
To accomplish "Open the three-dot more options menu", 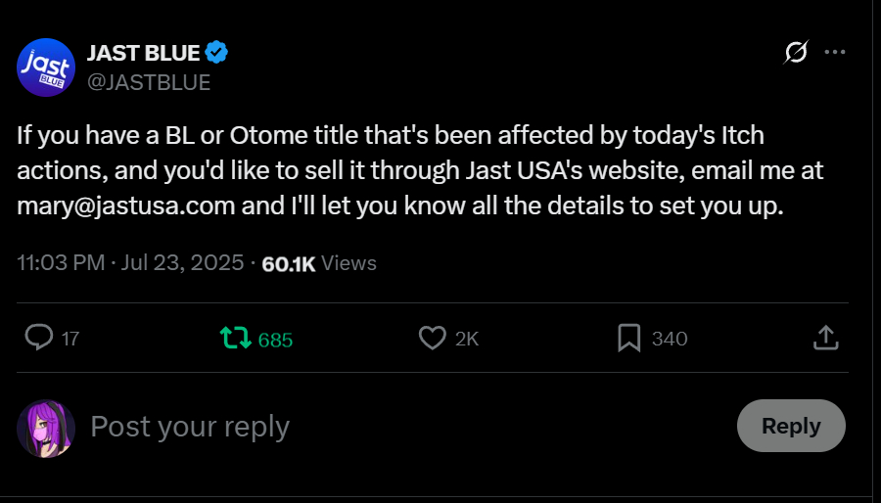I will click(x=834, y=53).
